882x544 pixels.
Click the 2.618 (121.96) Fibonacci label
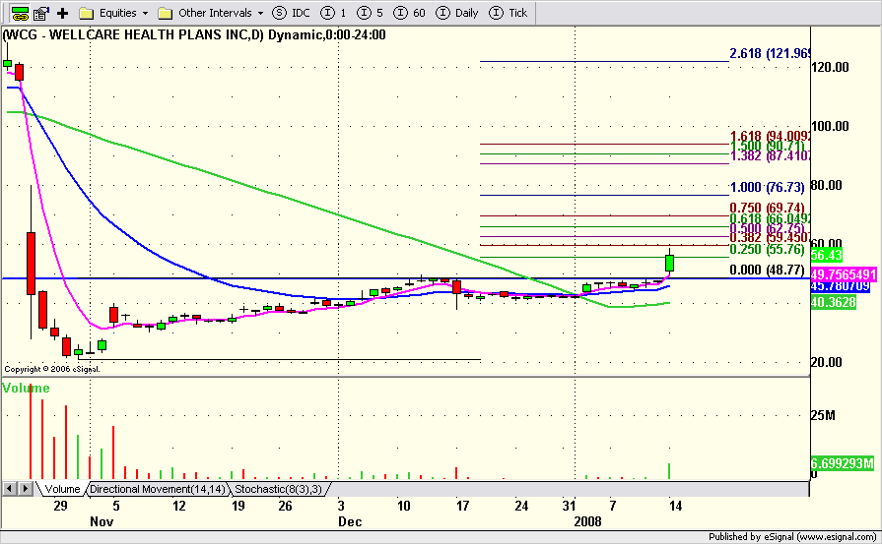point(770,53)
